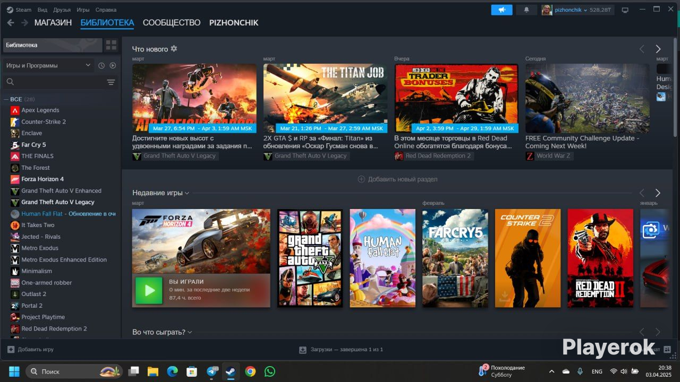Click Добавить новый раздел

pyautogui.click(x=397, y=179)
